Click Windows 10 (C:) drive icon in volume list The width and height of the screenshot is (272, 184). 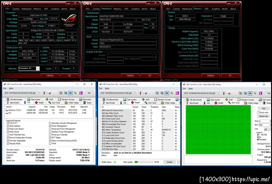7,110
